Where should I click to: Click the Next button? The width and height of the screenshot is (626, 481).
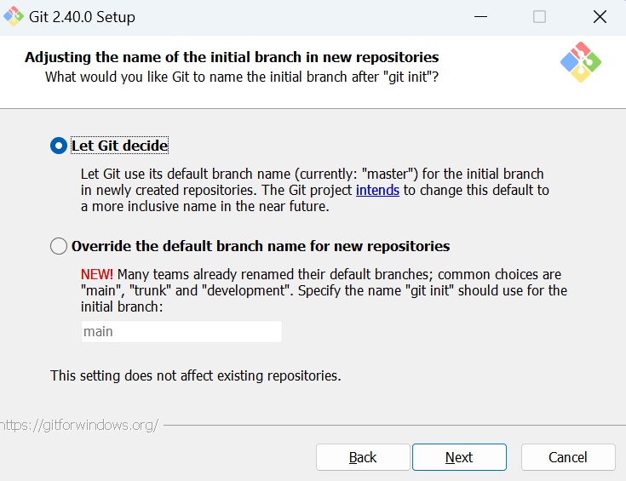[459, 457]
